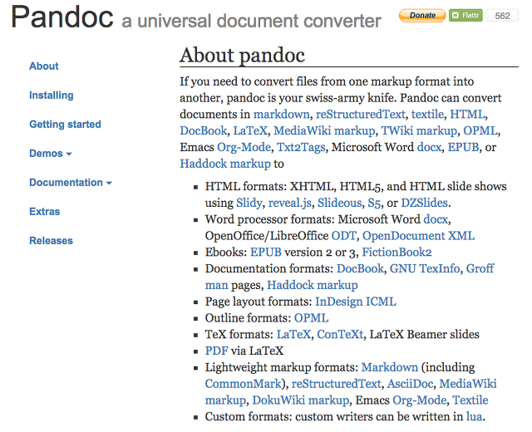
Task: Open the Extras sidebar link
Action: click(x=44, y=212)
